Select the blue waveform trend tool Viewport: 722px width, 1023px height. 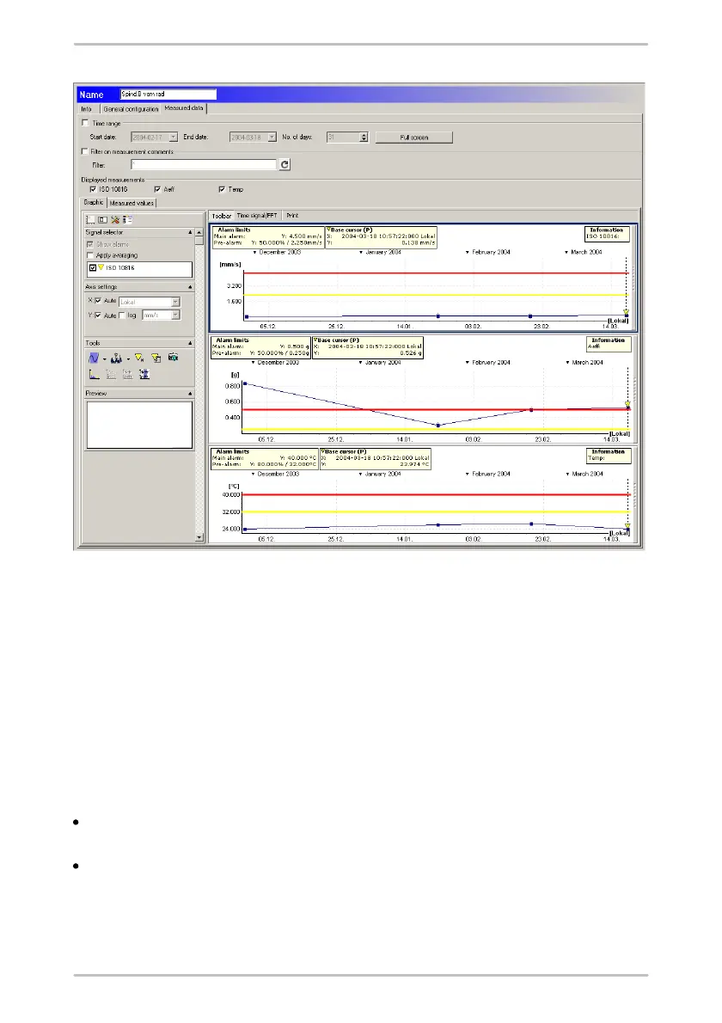(x=95, y=357)
